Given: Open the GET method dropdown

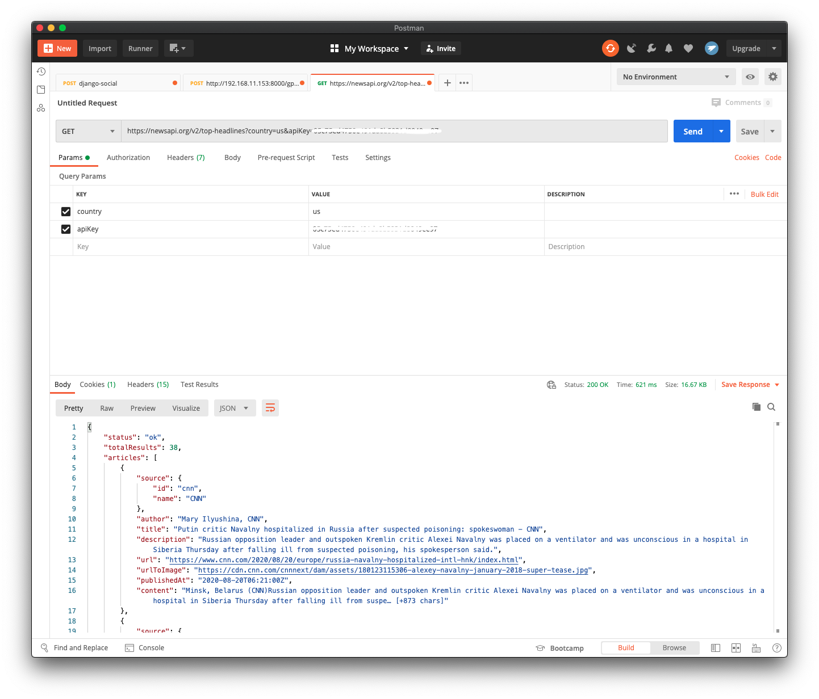Looking at the screenshot, I should pos(88,131).
